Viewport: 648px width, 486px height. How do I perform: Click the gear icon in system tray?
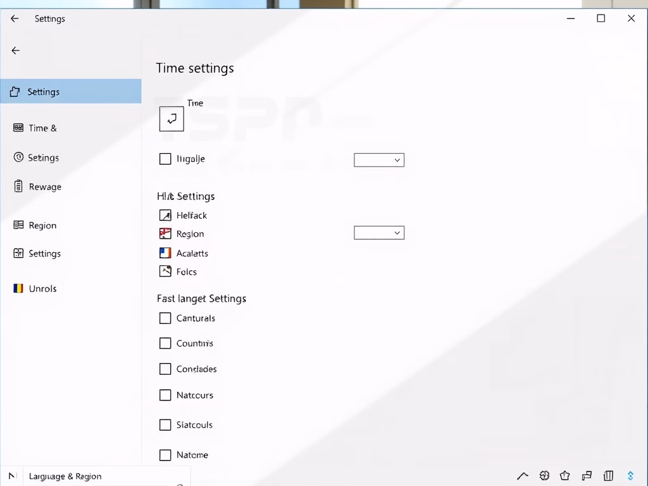click(544, 476)
